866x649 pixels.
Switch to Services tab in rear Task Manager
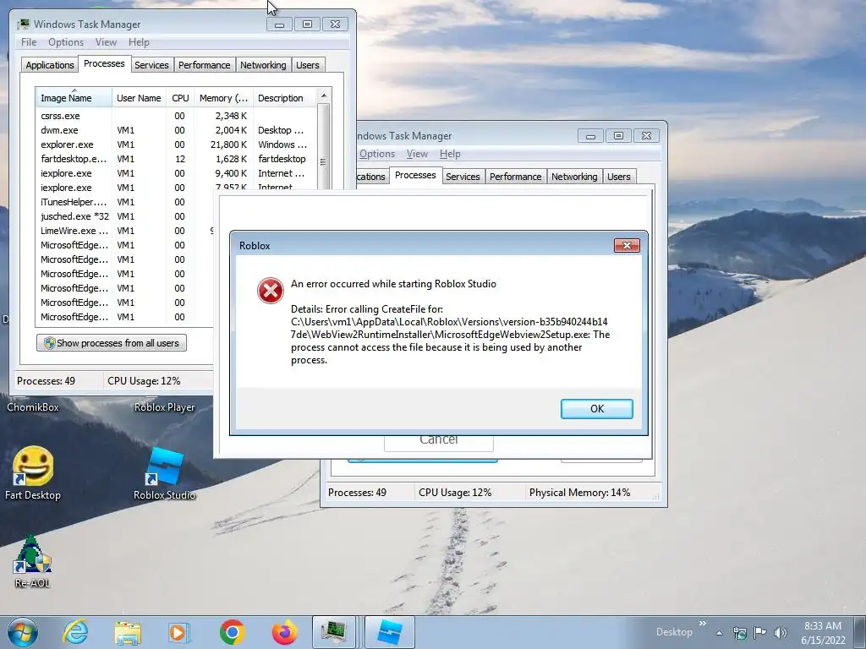click(463, 177)
